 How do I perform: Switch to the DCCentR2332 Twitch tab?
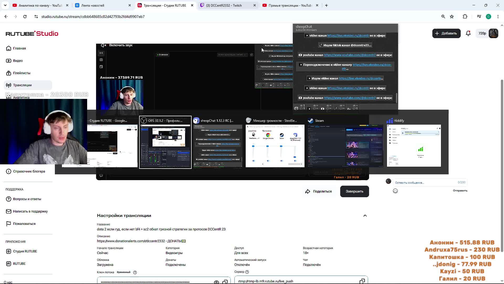228,5
